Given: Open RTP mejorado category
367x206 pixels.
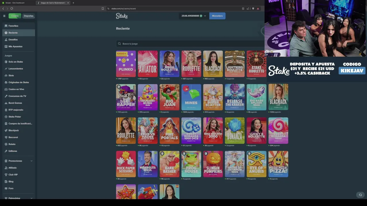Looking at the screenshot, I should coord(19,110).
